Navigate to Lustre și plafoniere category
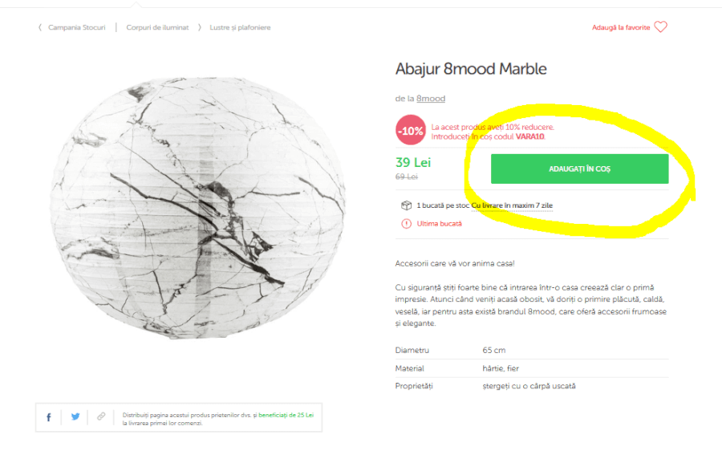722x455 pixels. pos(240,27)
